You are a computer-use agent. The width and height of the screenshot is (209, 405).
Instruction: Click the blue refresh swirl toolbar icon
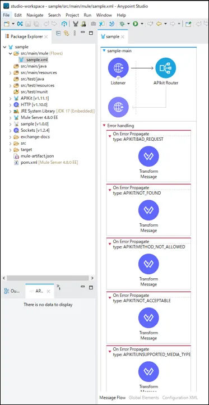(x=112, y=24)
